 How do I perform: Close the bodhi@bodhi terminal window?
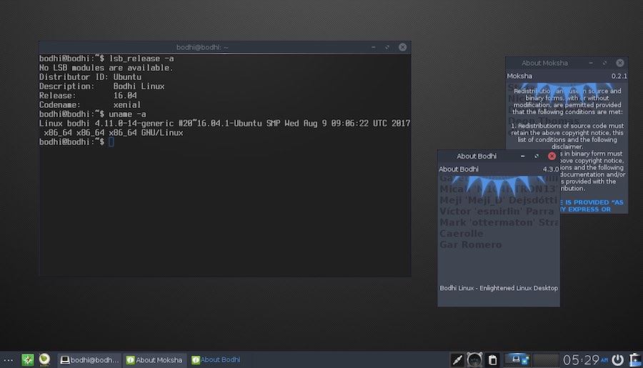[x=402, y=47]
